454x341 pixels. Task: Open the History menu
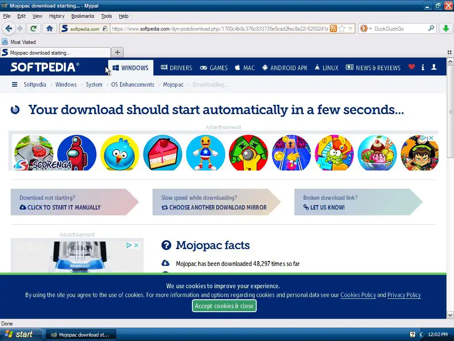click(x=56, y=16)
